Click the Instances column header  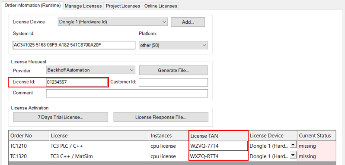point(169,136)
